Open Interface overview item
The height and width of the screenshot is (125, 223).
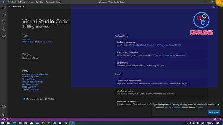161,92
